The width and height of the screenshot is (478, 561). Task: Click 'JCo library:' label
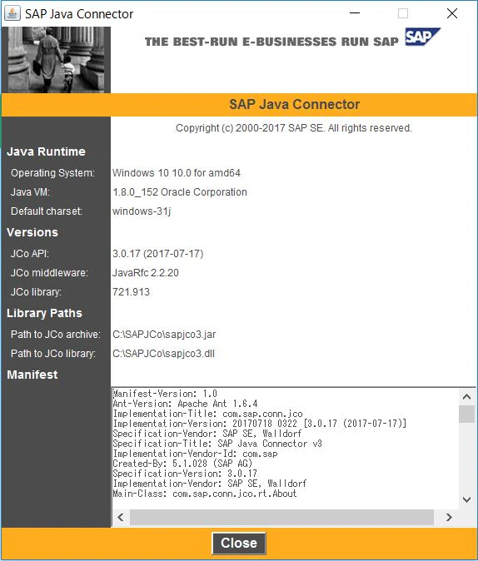pyautogui.click(x=36, y=292)
